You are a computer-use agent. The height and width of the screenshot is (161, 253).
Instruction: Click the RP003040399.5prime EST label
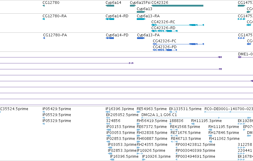[195, 151]
